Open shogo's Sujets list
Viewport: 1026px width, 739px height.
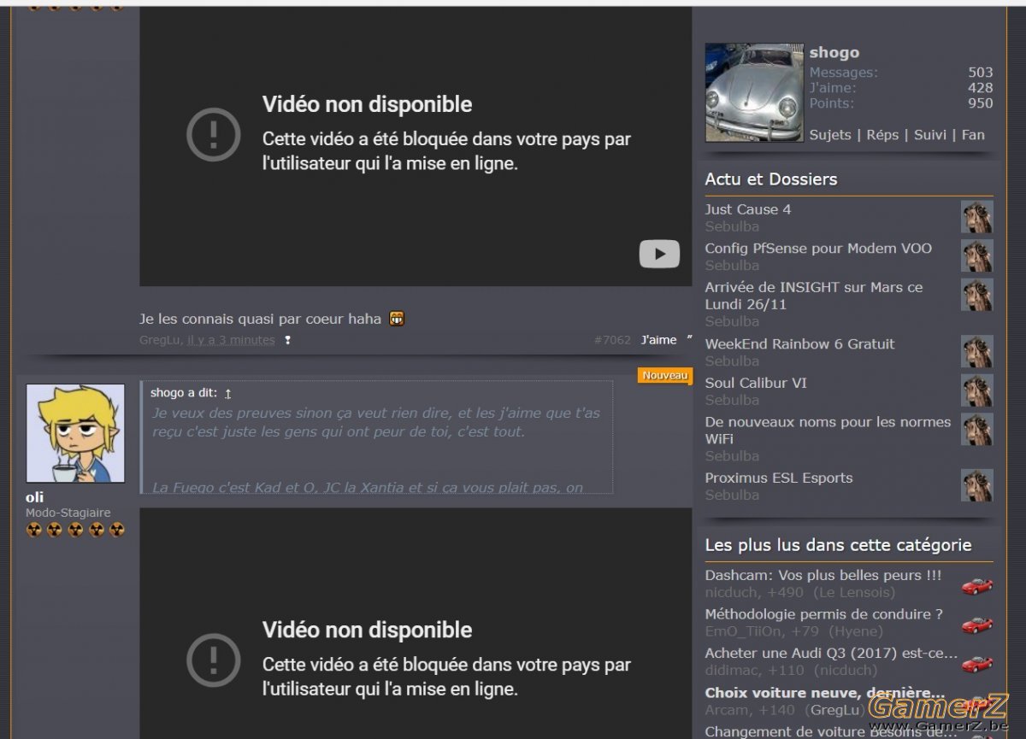pyautogui.click(x=830, y=135)
